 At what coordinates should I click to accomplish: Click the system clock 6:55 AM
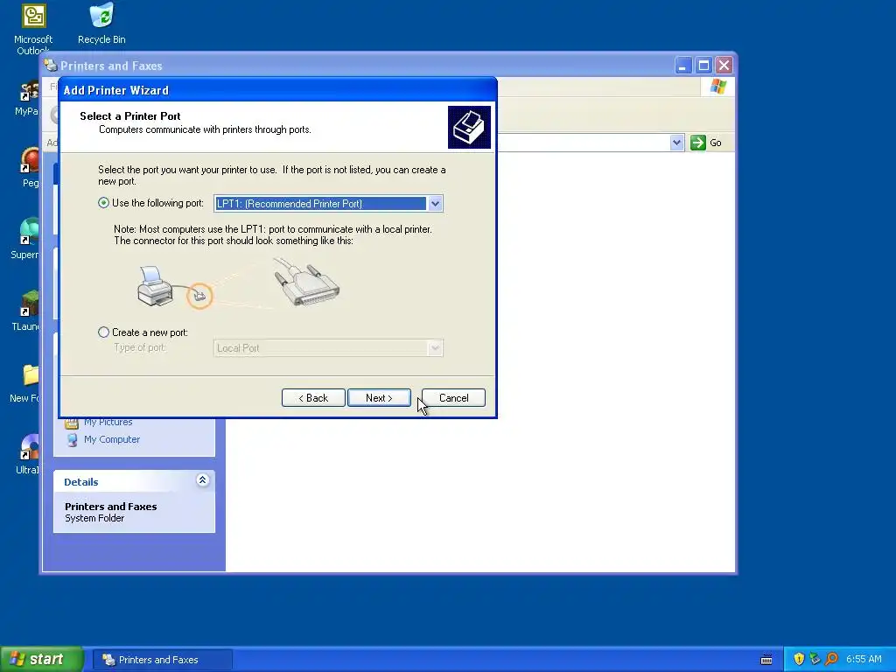[864, 659]
